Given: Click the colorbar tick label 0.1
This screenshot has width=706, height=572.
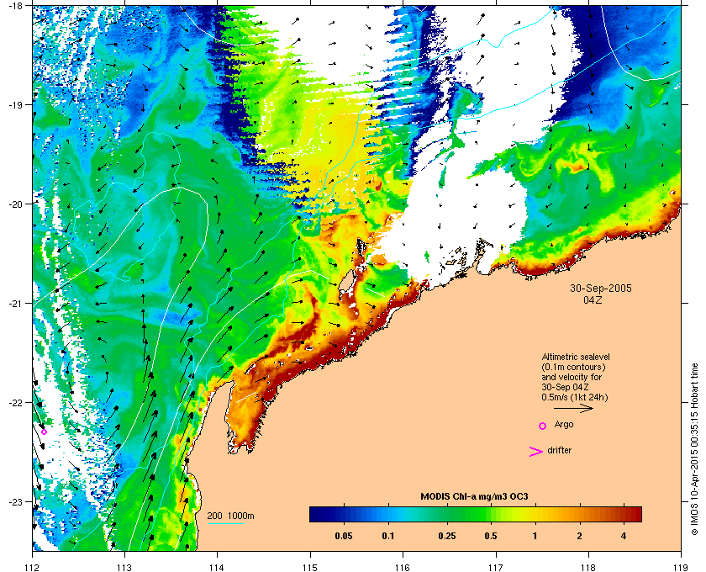Looking at the screenshot, I should point(388,537).
